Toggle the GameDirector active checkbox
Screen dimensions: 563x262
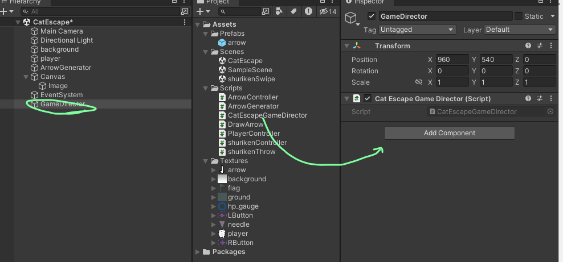372,16
